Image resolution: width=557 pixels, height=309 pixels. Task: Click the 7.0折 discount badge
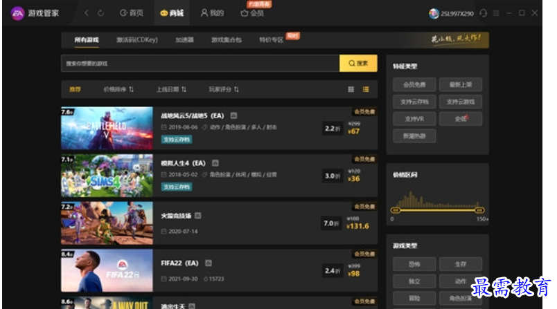point(331,223)
